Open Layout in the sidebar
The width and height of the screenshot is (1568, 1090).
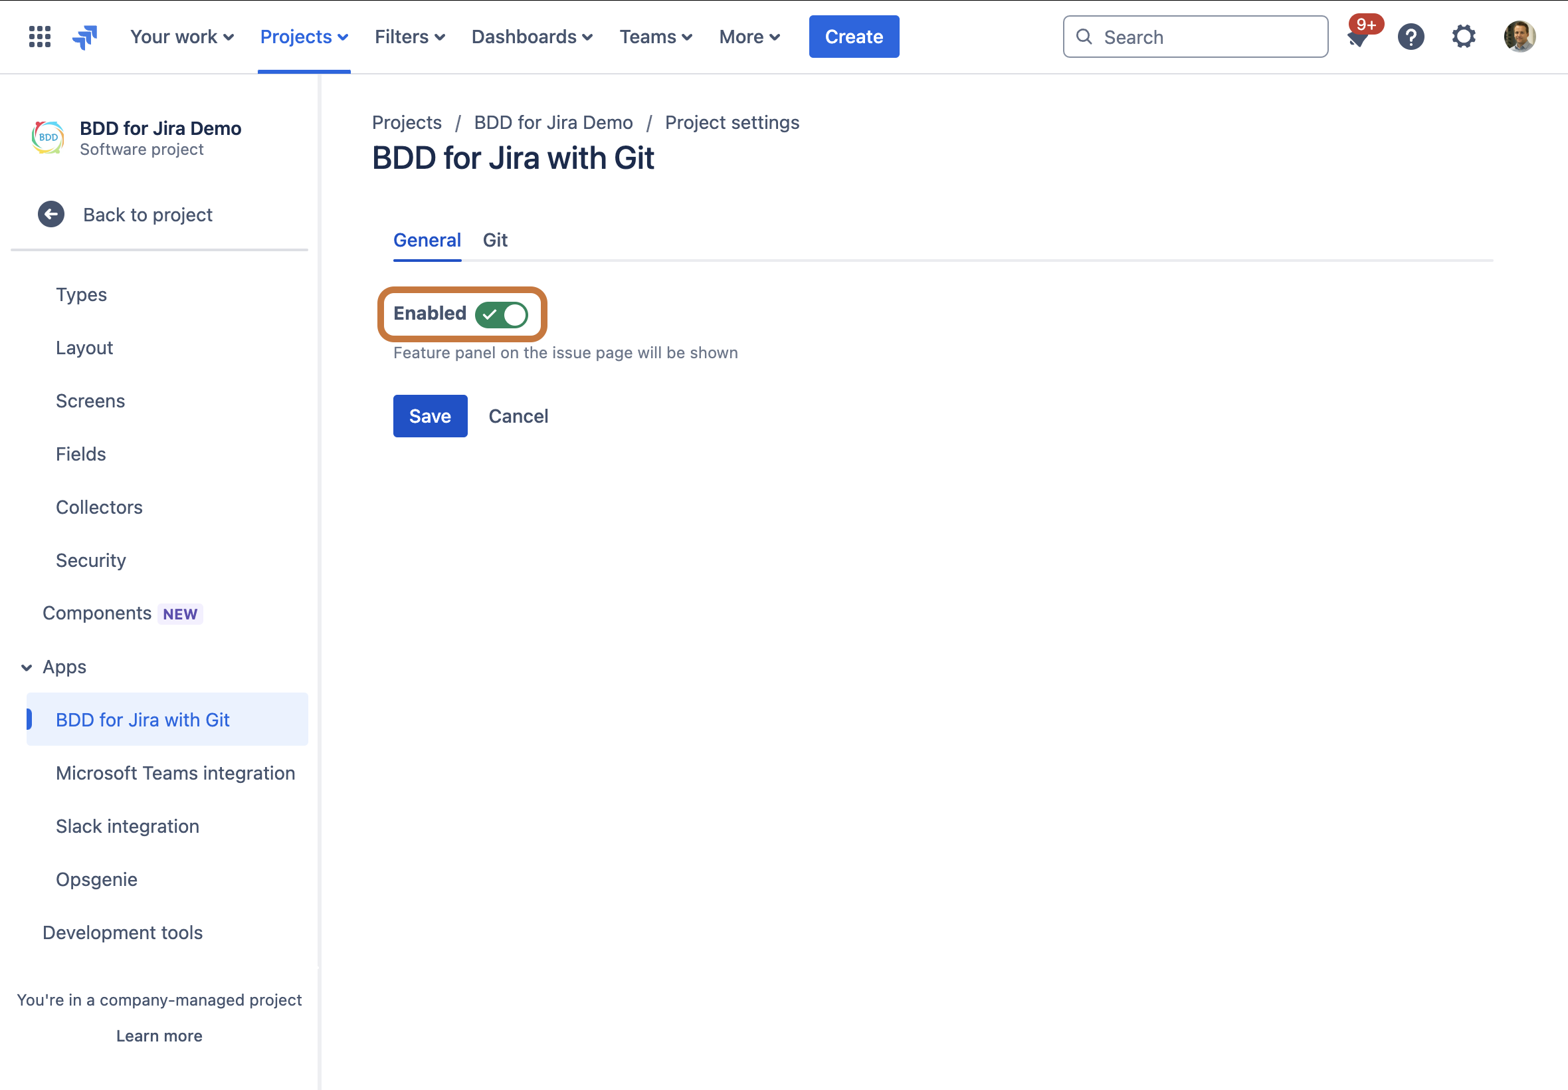pyautogui.click(x=84, y=348)
